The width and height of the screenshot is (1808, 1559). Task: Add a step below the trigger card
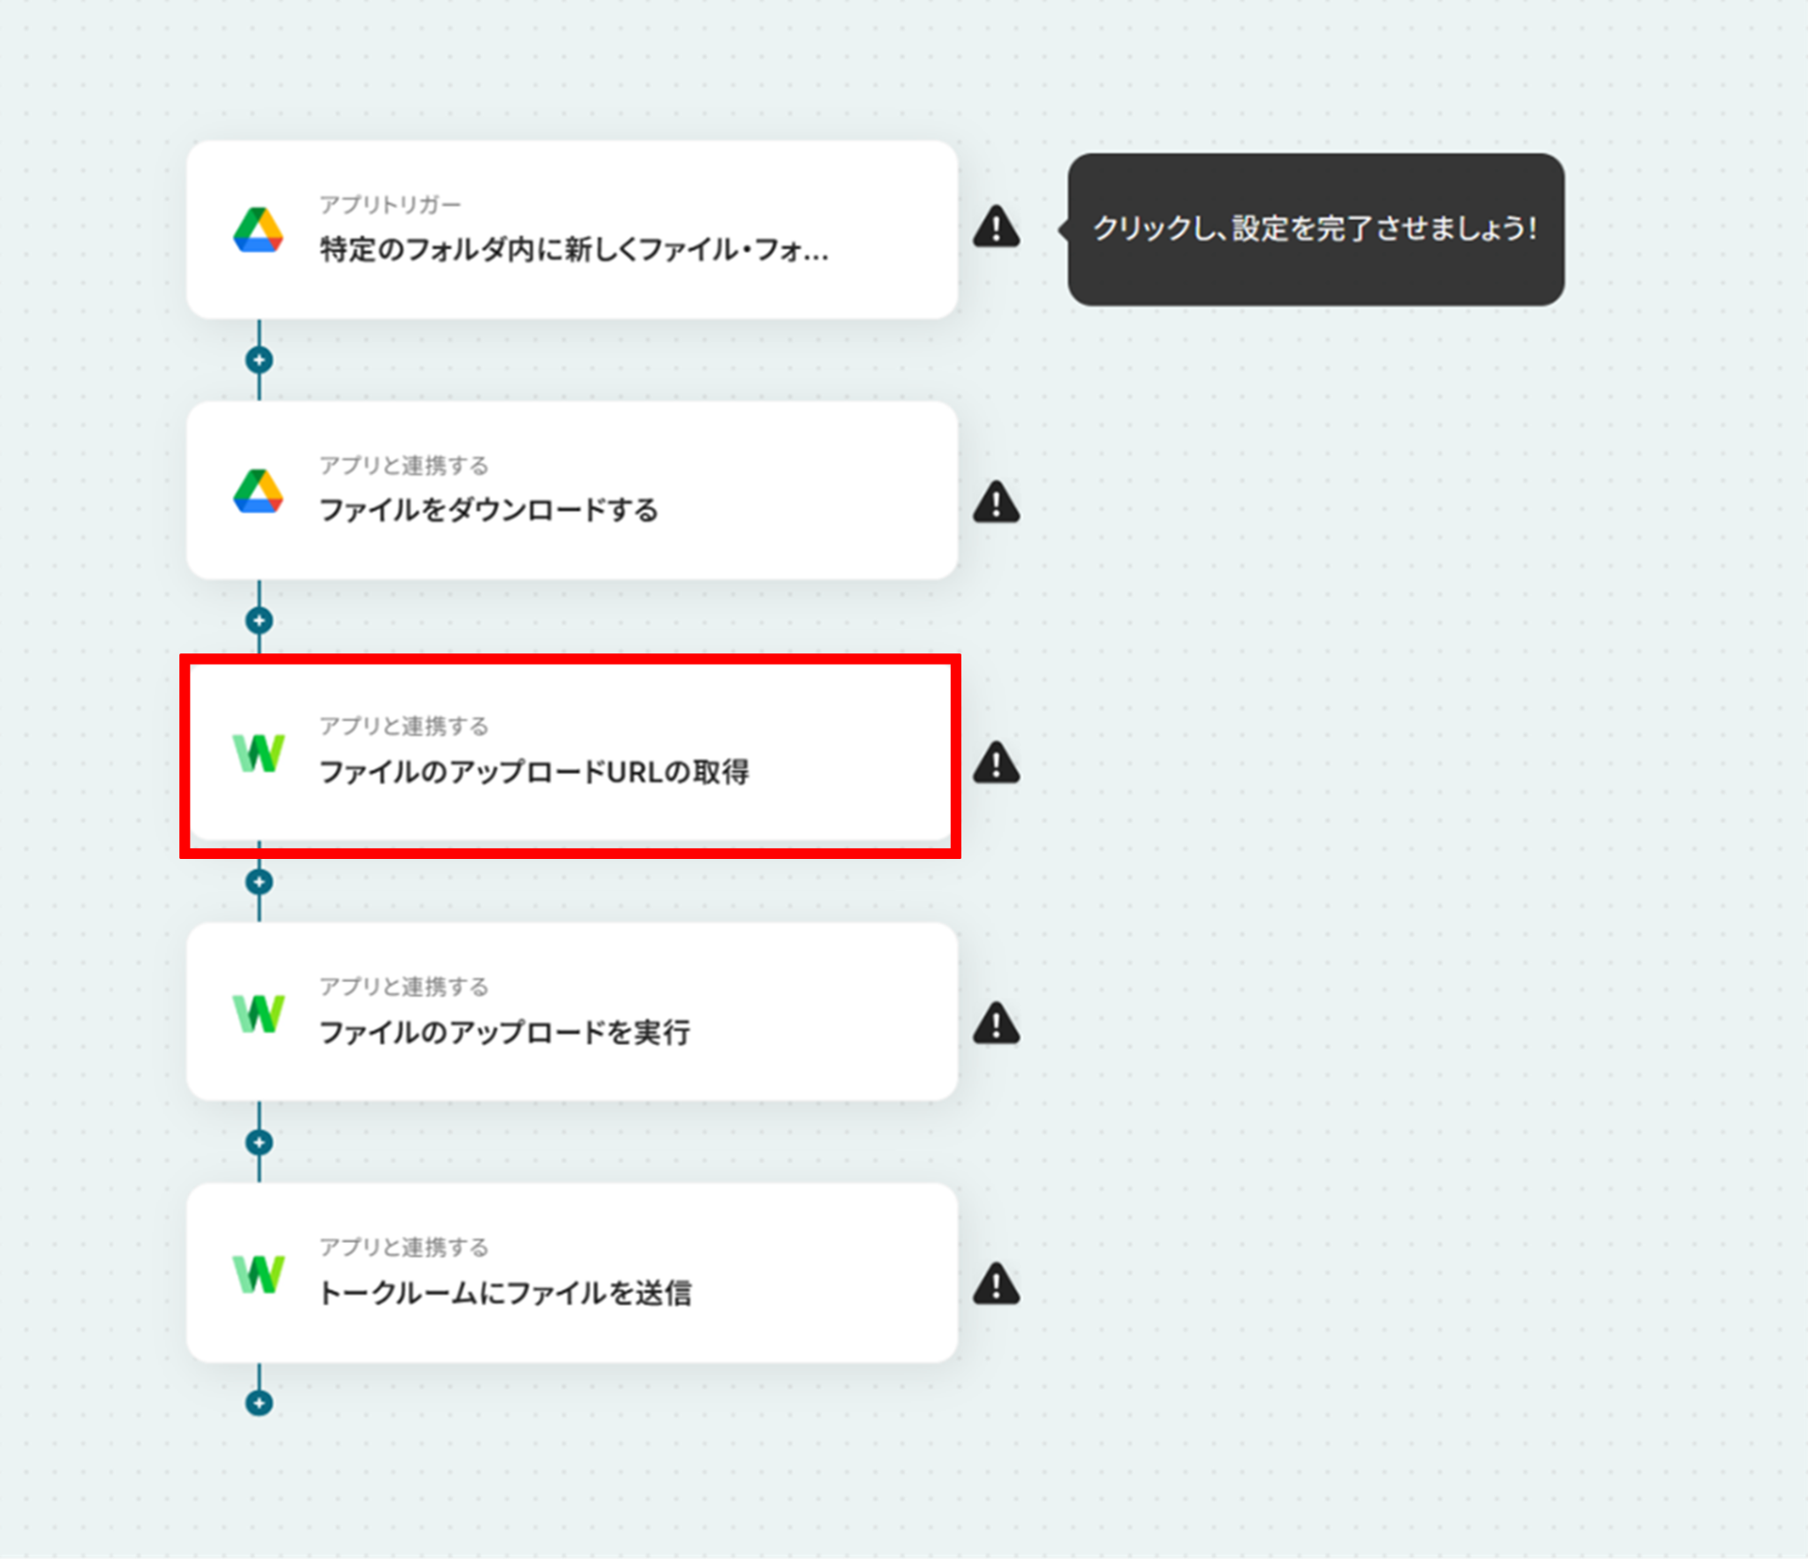259,360
